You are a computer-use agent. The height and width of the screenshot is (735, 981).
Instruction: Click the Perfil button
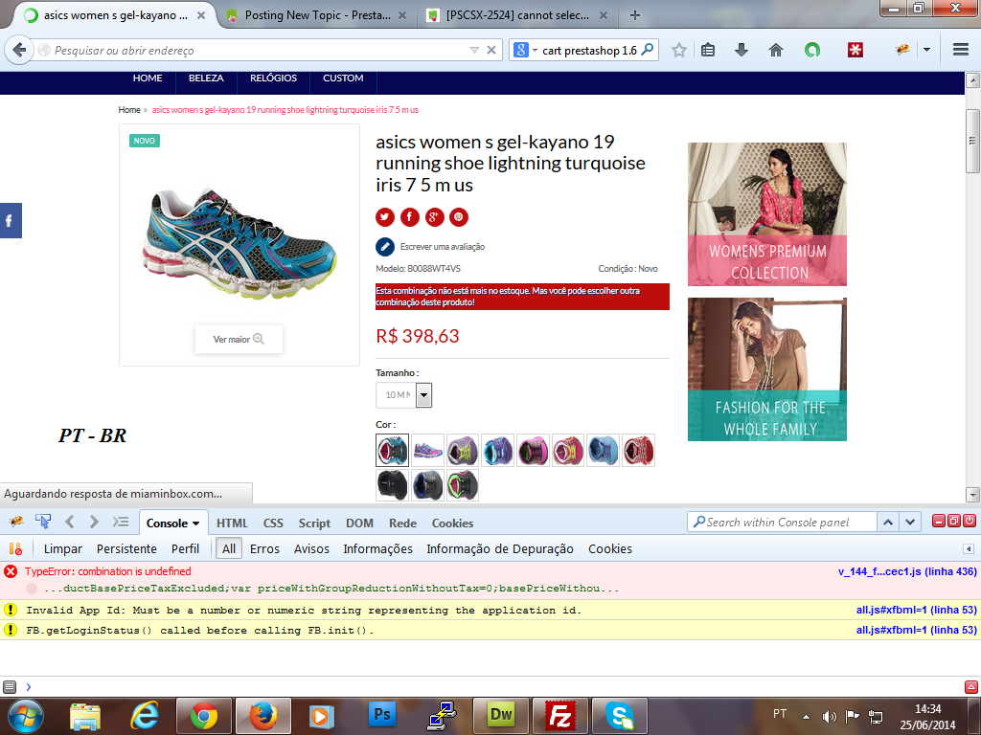coord(185,548)
